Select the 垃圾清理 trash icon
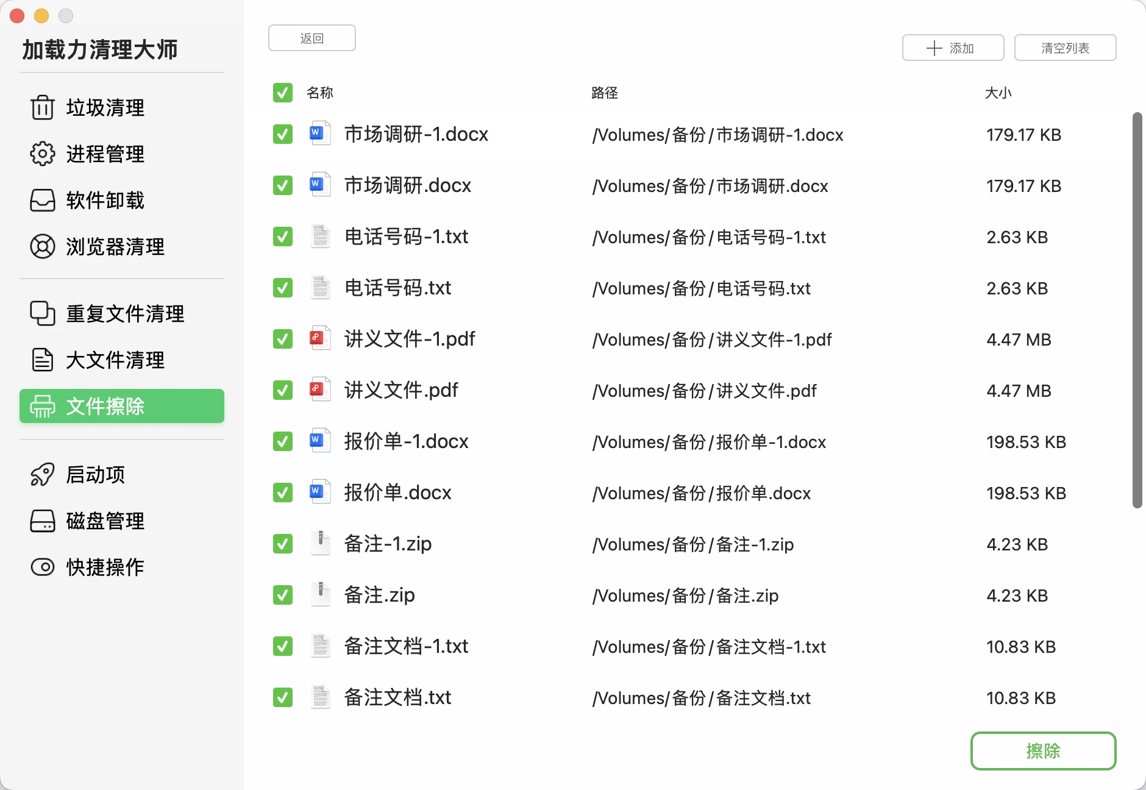The image size is (1146, 790). tap(41, 108)
